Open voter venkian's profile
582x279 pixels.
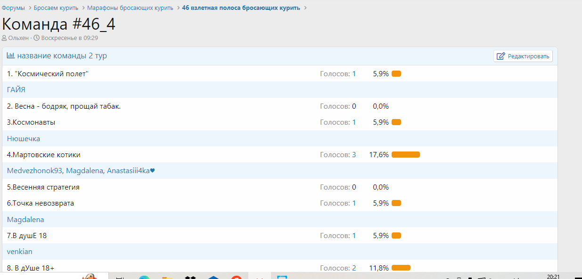coord(20,252)
